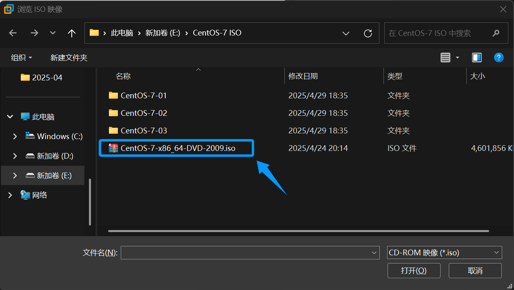Click the navigation pane vertical scrollbar
This screenshot has height=290, width=514.
[90, 202]
